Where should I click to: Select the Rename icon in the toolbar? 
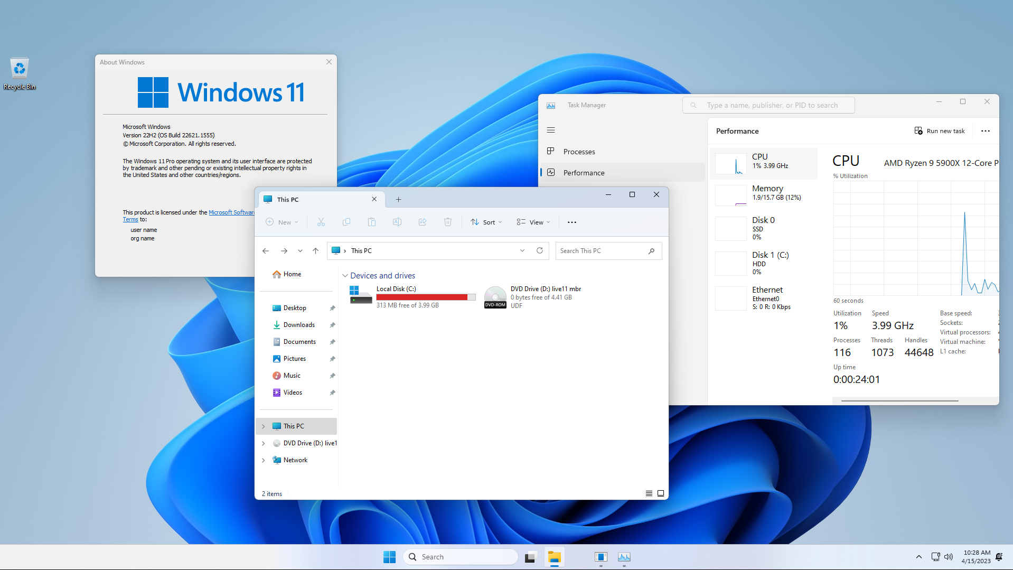[x=397, y=222]
